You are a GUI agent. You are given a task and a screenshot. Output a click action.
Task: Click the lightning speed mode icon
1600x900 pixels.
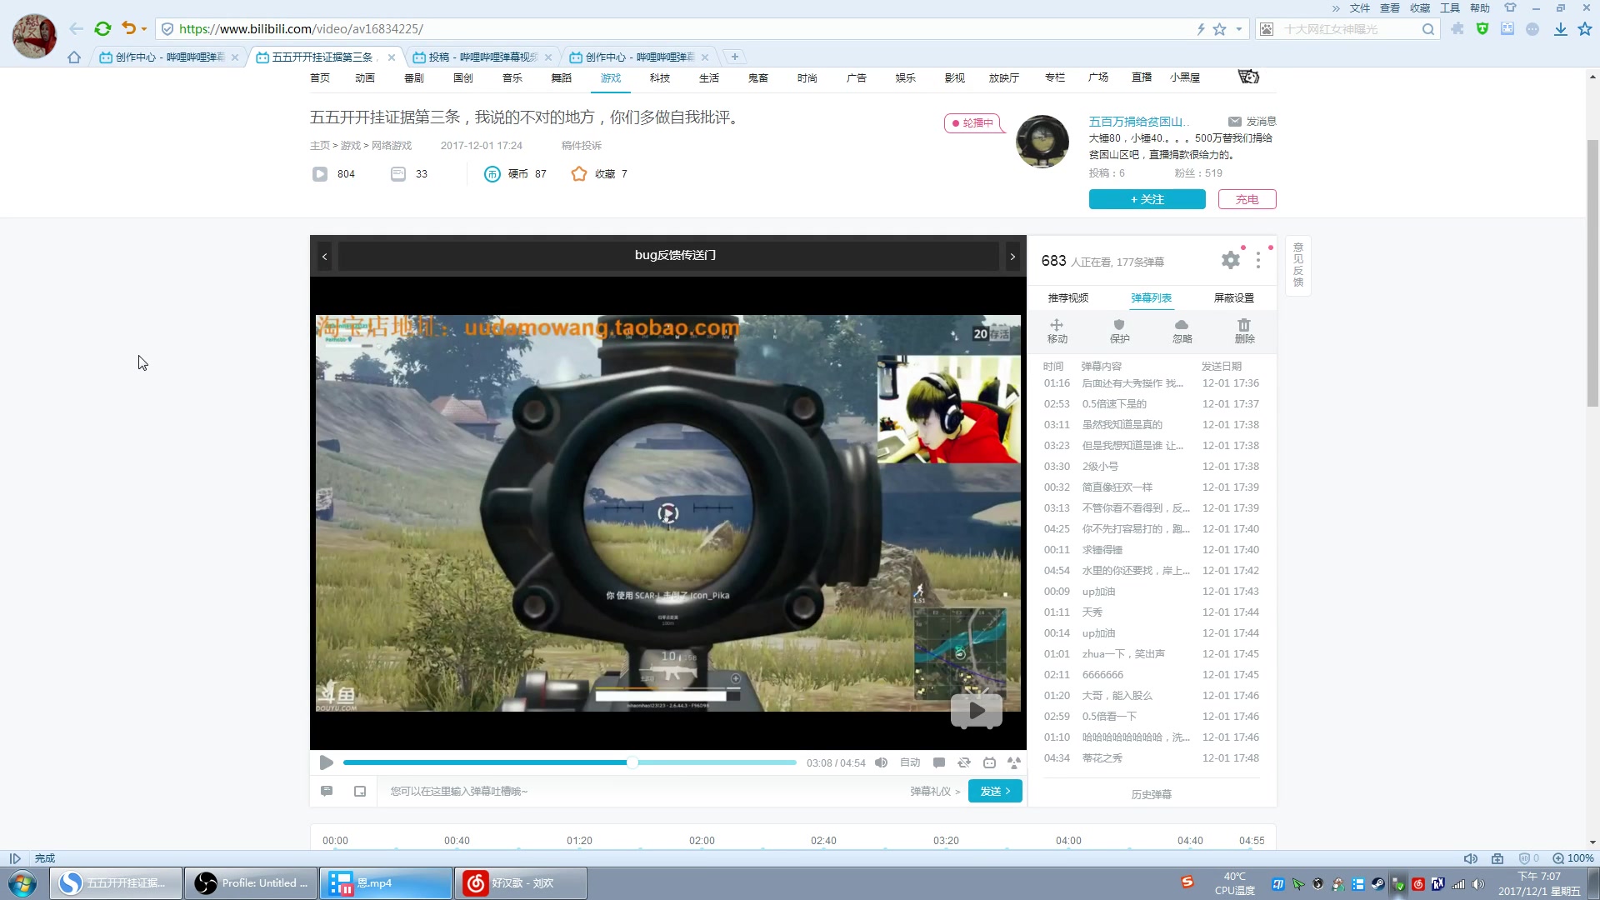click(x=1201, y=29)
